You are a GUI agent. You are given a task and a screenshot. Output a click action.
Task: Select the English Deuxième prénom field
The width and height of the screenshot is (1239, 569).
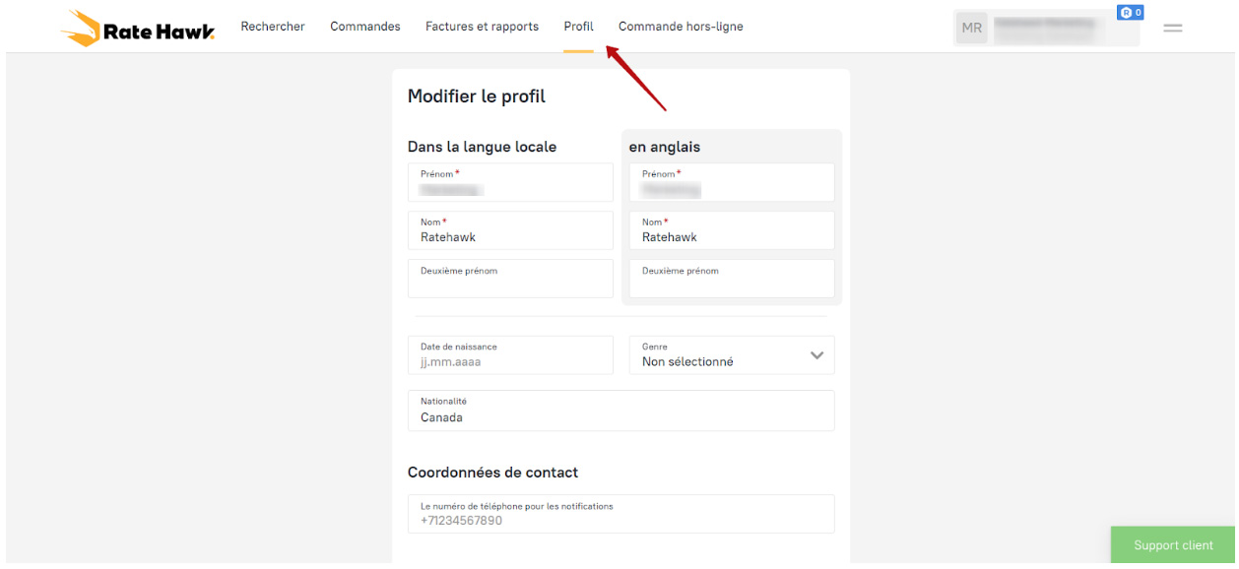(732, 279)
